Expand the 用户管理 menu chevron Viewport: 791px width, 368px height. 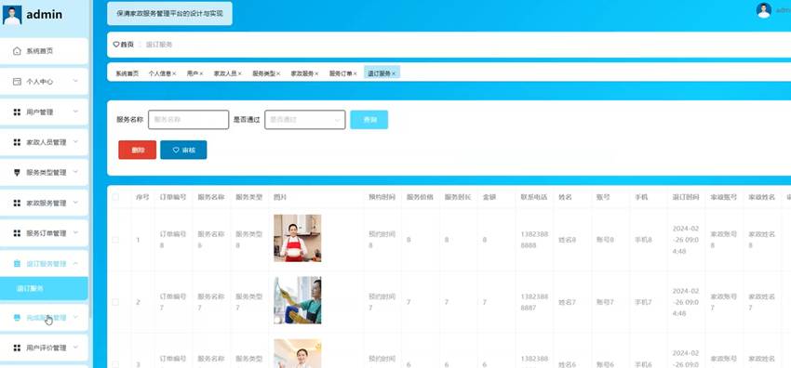[75, 112]
